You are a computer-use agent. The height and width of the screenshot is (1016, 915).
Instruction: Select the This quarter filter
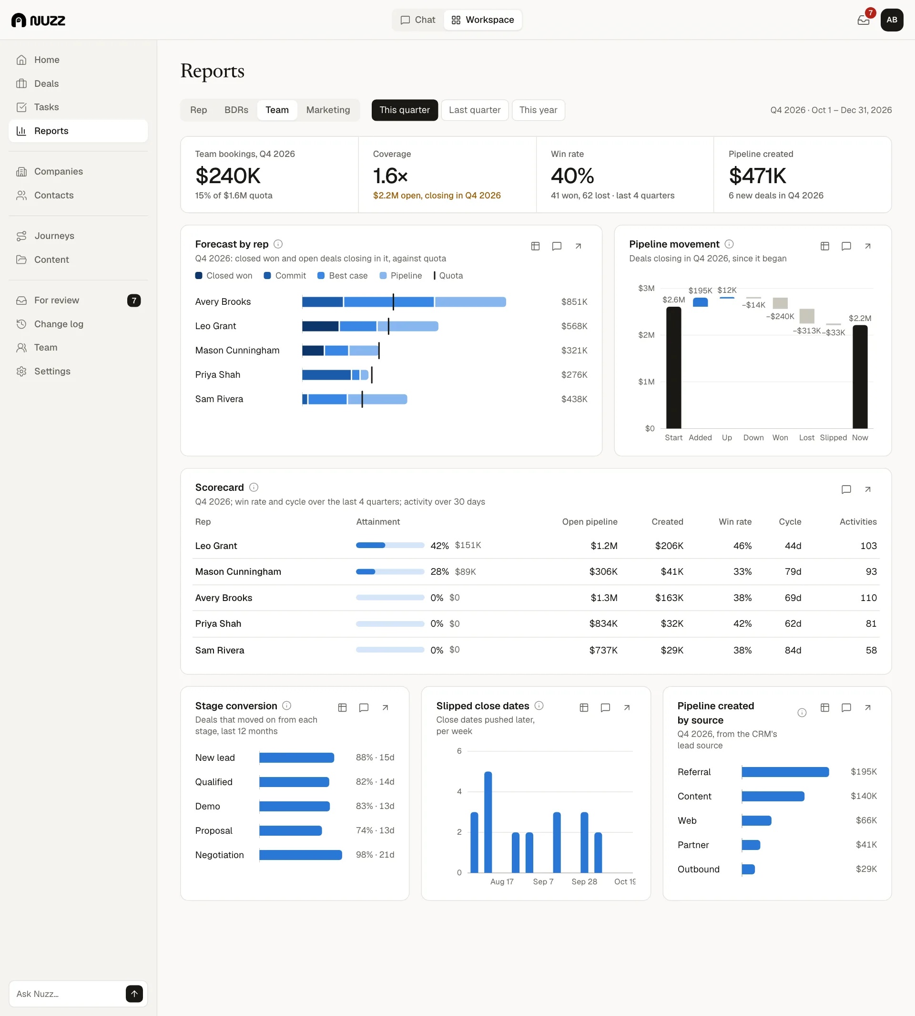point(404,110)
